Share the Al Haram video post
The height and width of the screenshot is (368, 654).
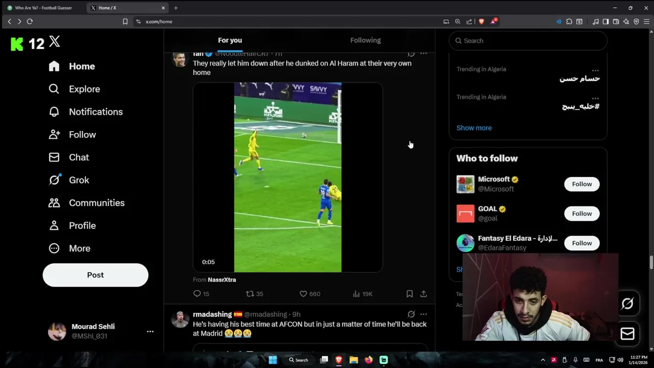click(x=424, y=294)
